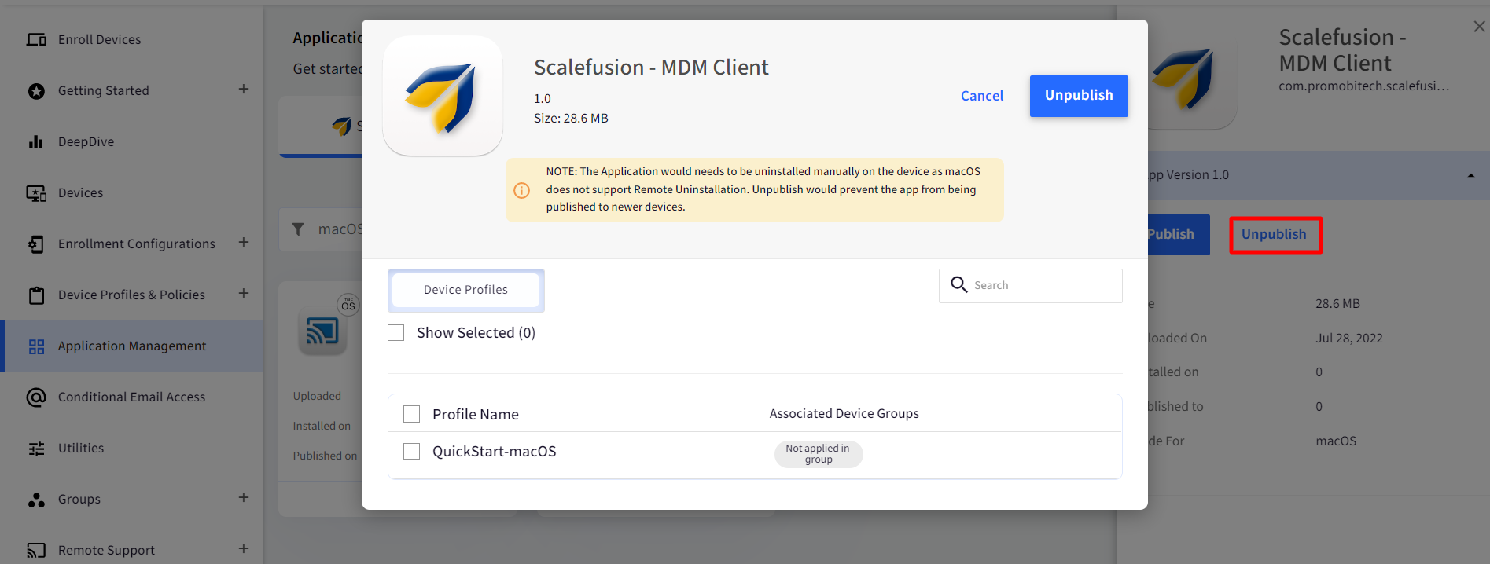Open Application Management section
This screenshot has width=1490, height=564.
pyautogui.click(x=132, y=346)
